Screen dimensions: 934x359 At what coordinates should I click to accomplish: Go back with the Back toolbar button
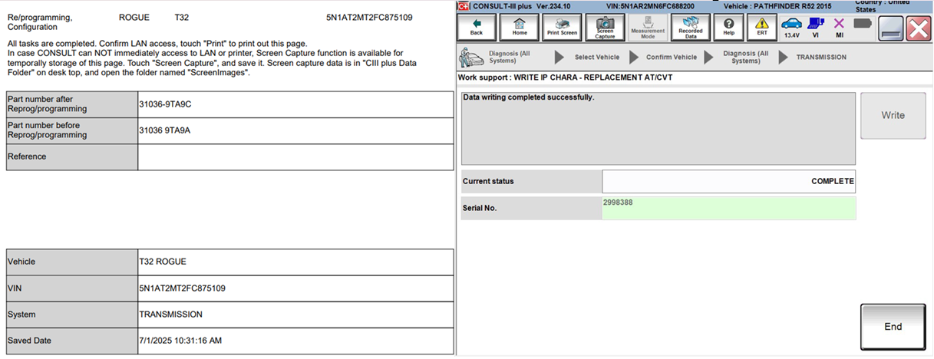coord(476,28)
